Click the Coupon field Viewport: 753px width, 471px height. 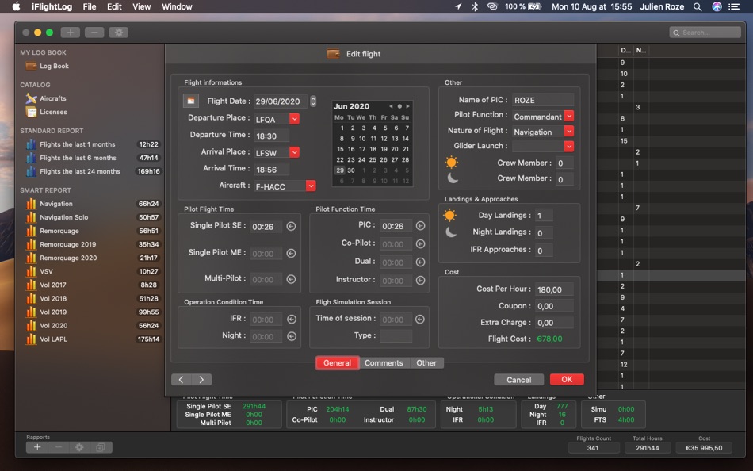pyautogui.click(x=554, y=306)
